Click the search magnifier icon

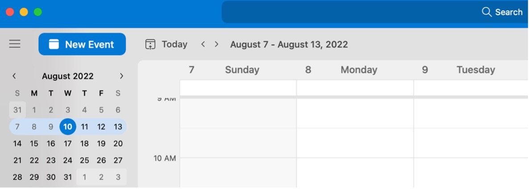486,12
